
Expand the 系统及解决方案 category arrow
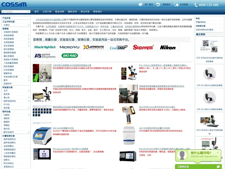pos(29,77)
